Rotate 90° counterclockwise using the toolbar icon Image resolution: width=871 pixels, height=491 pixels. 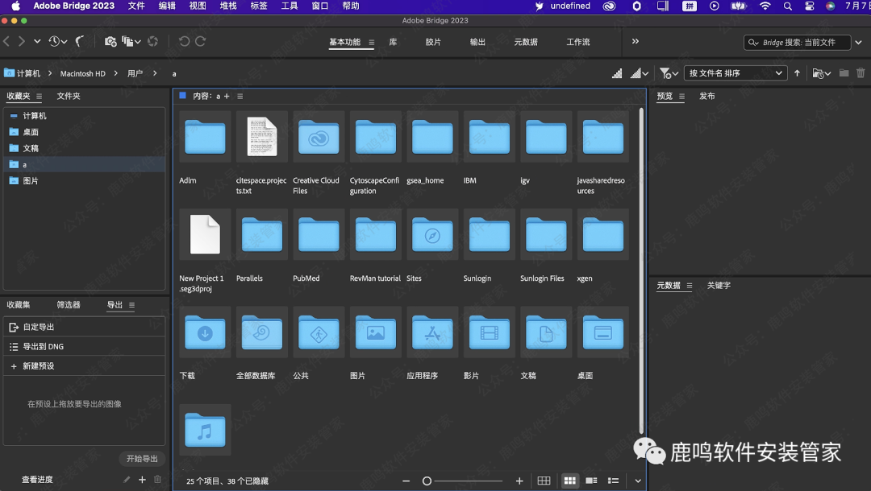pyautogui.click(x=184, y=41)
